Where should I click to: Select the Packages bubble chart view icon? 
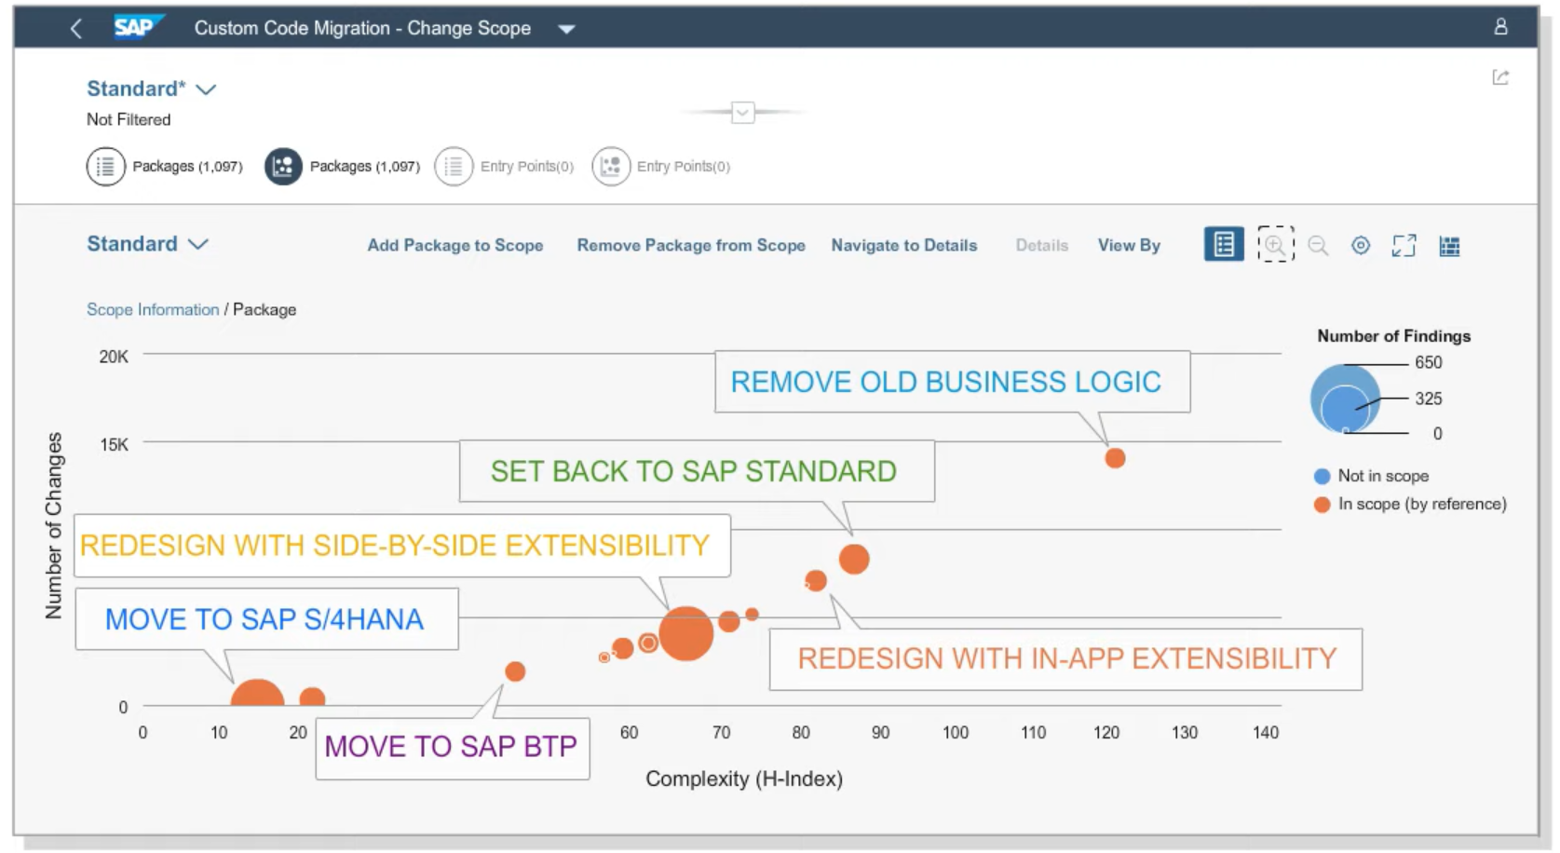[282, 166]
